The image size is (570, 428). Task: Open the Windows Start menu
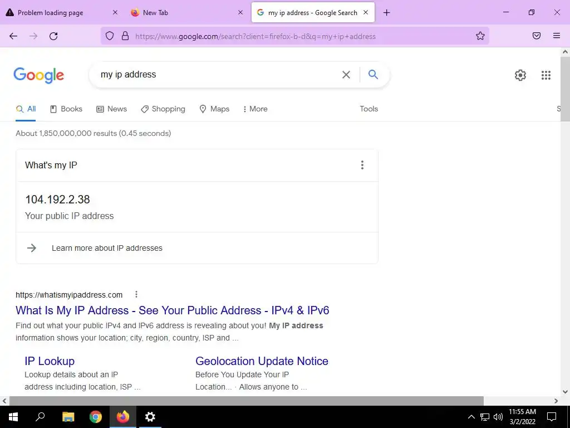(13, 417)
